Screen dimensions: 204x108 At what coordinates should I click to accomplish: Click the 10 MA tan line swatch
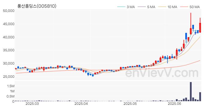(x=162, y=7)
